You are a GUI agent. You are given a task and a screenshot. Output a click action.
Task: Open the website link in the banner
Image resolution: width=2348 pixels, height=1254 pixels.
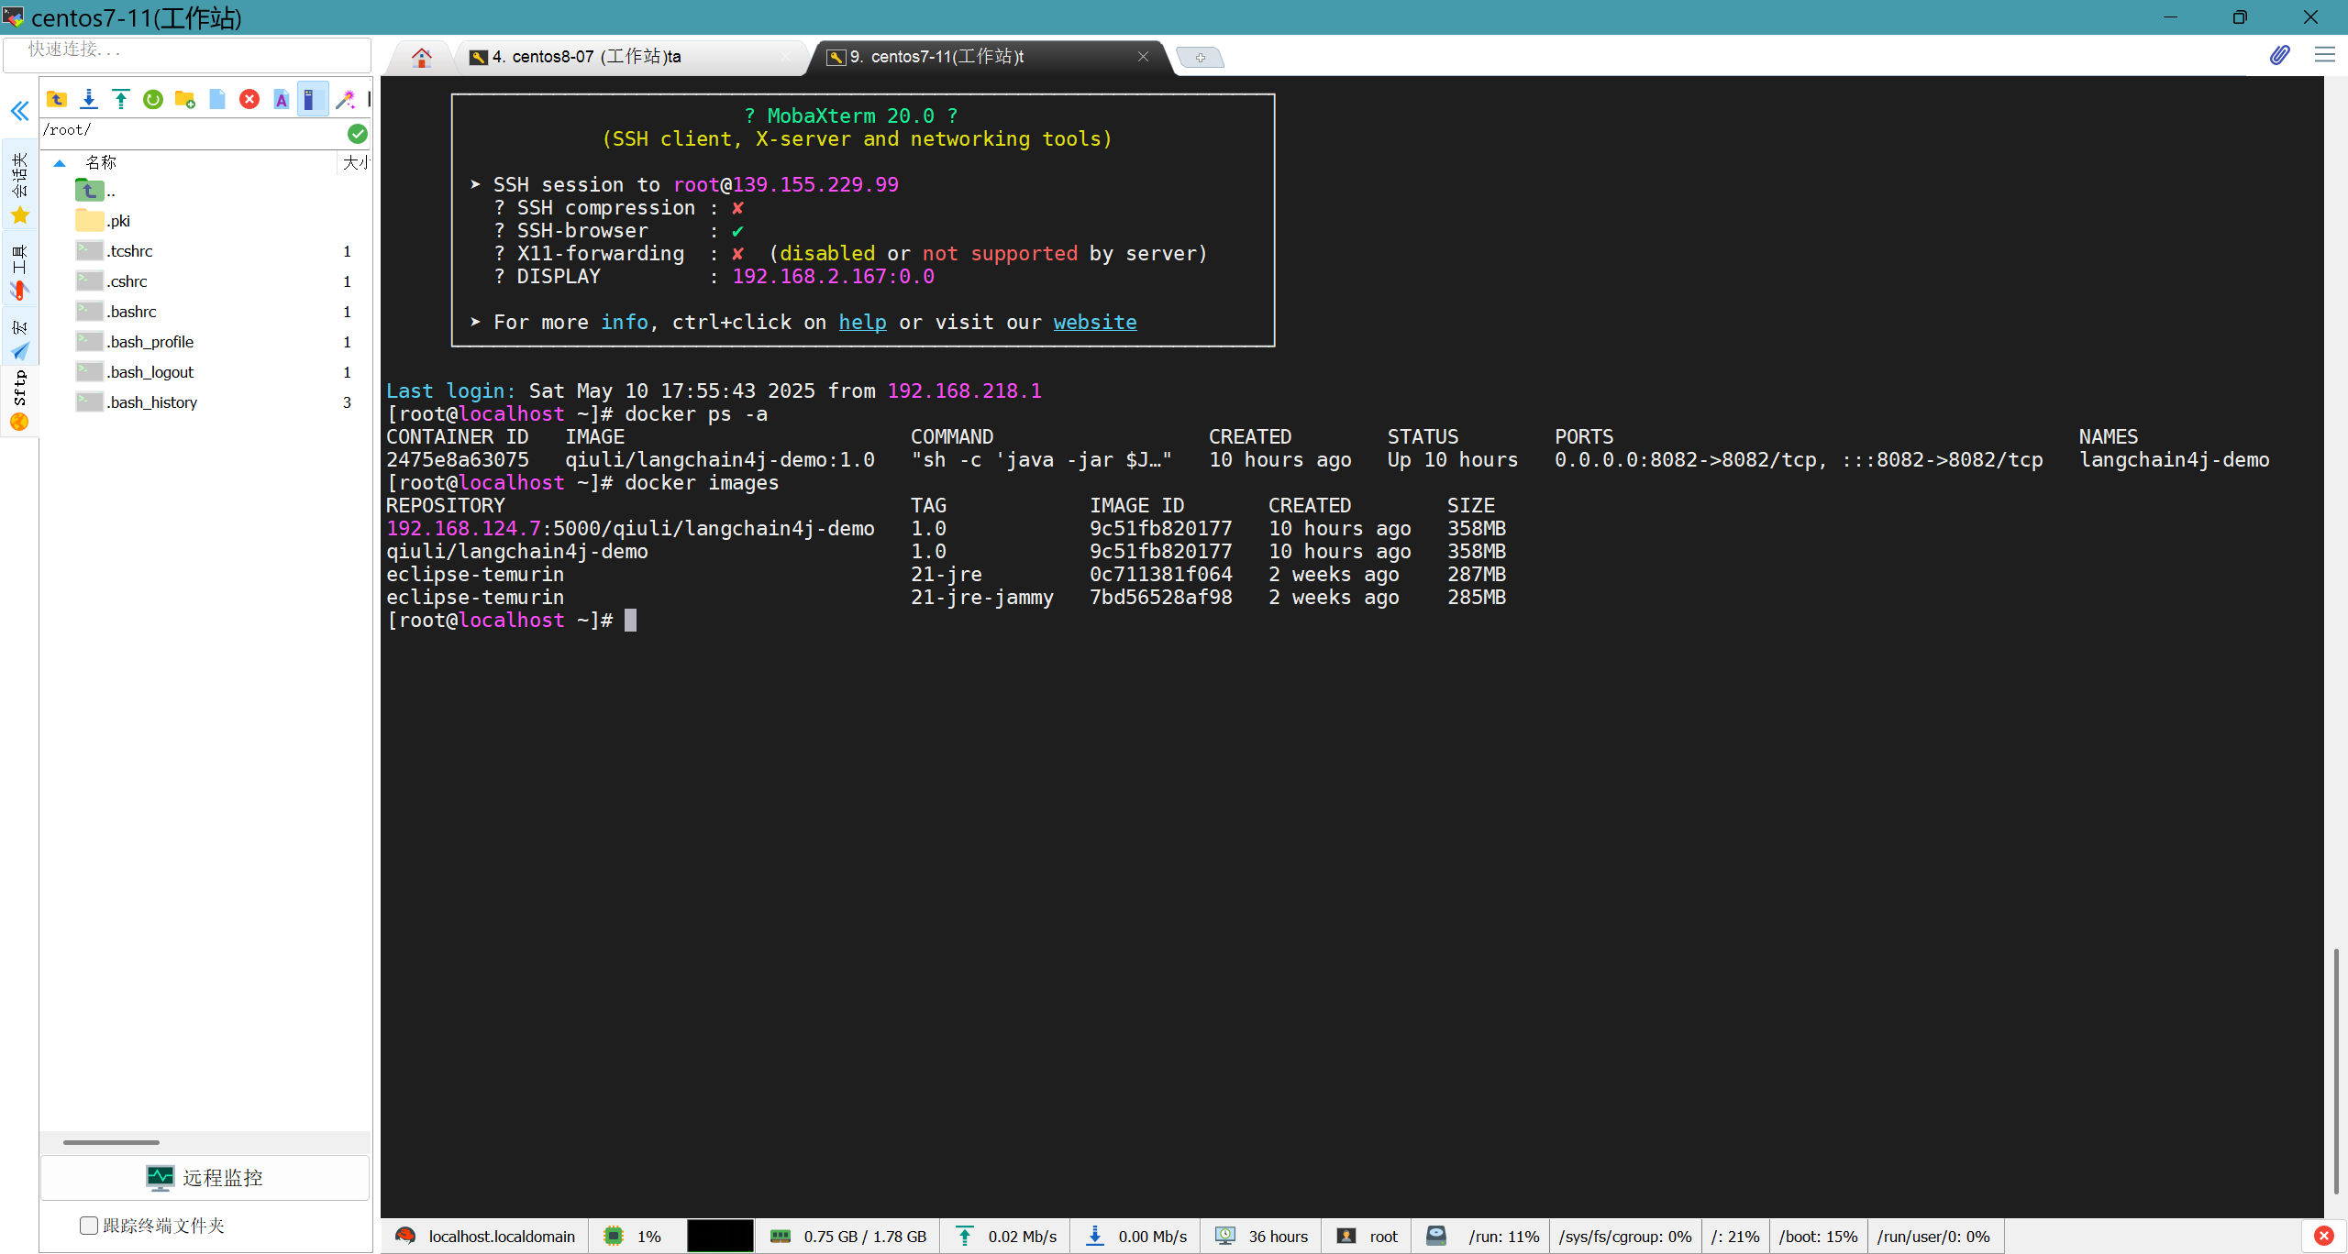tap(1094, 323)
